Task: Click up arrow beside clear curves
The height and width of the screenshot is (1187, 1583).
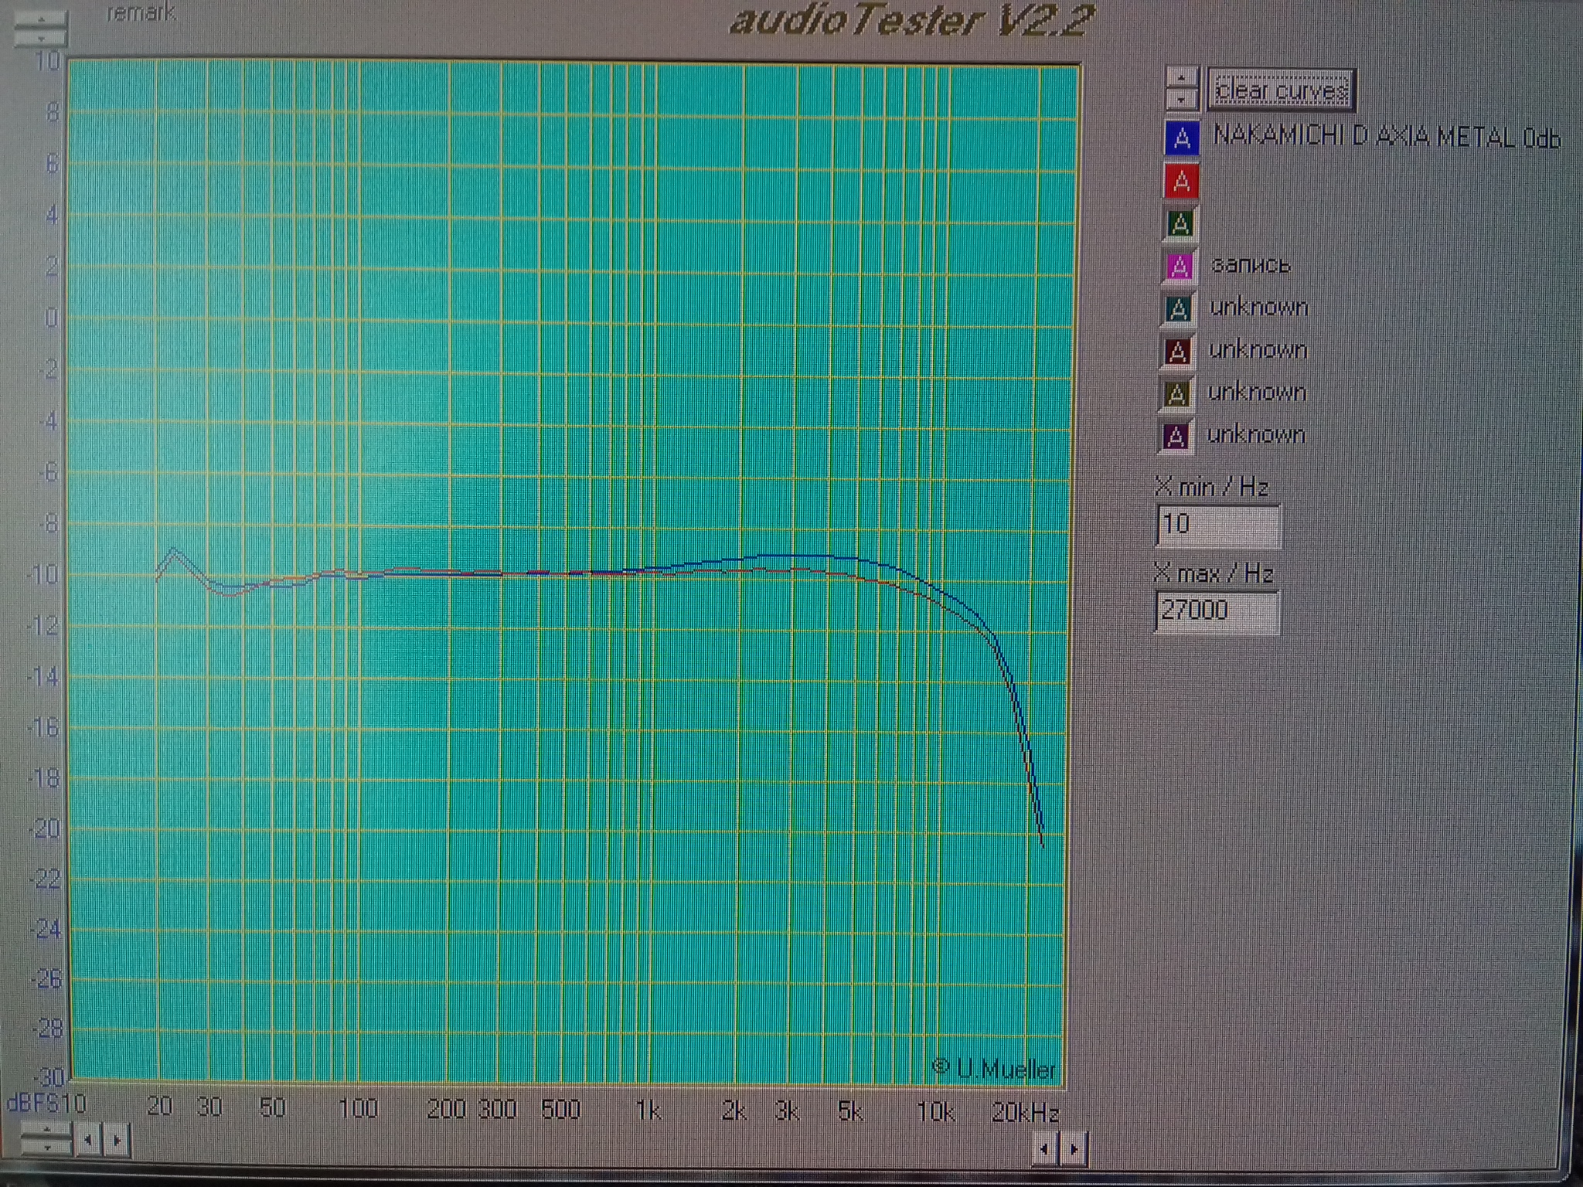Action: point(1182,78)
